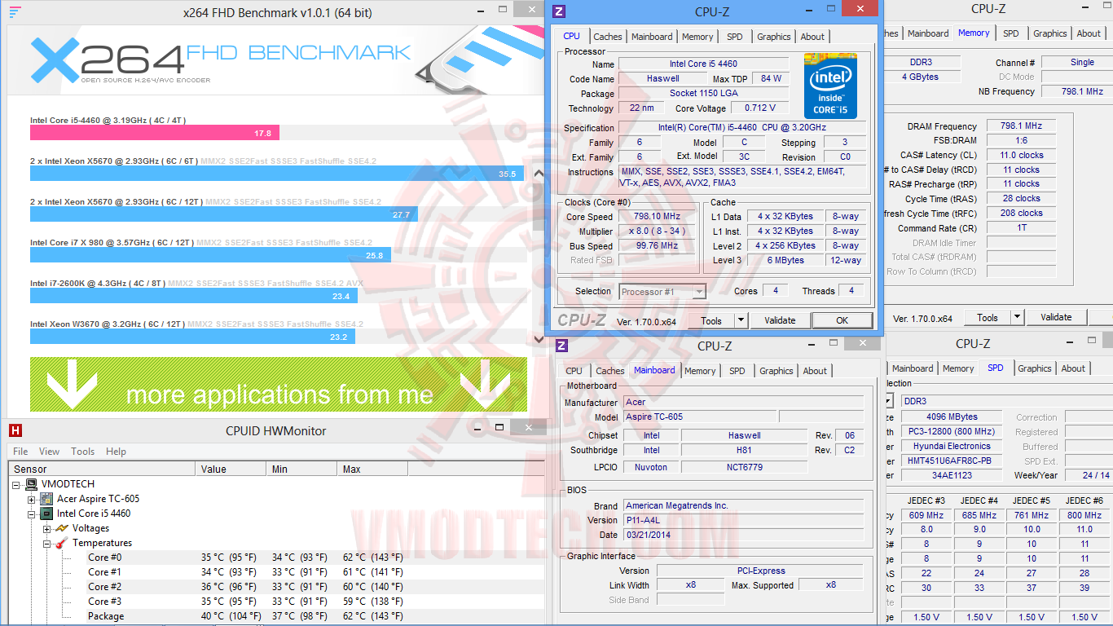
Task: Click the Sensor column header in HWMonitor
Action: click(102, 469)
